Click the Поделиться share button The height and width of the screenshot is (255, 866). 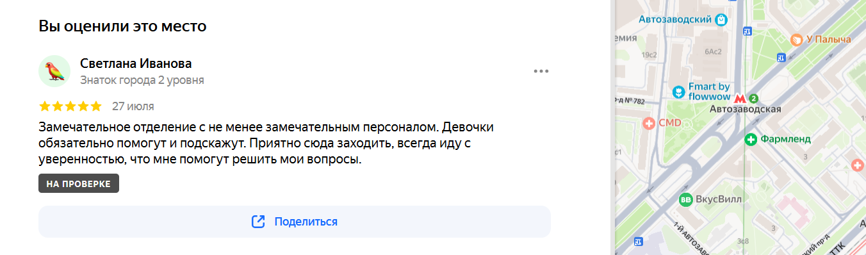tap(295, 222)
